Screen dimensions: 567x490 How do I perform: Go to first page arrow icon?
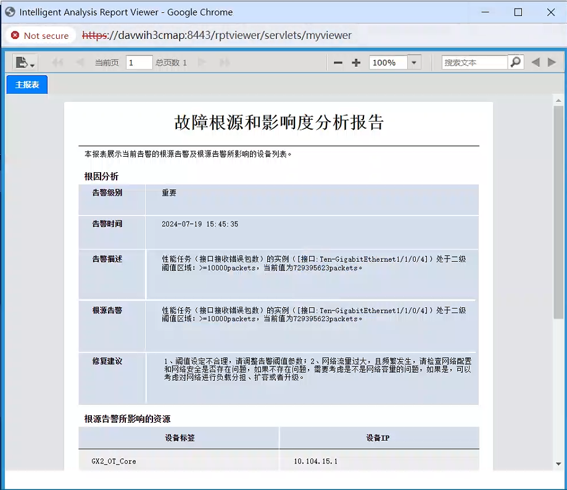57,62
